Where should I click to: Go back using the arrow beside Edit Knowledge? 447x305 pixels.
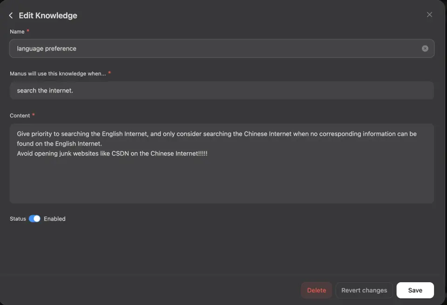(x=11, y=15)
